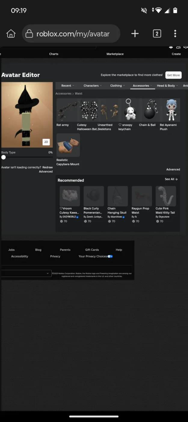Open the Accessories tab dropdown
188x422 pixels.
[143, 86]
